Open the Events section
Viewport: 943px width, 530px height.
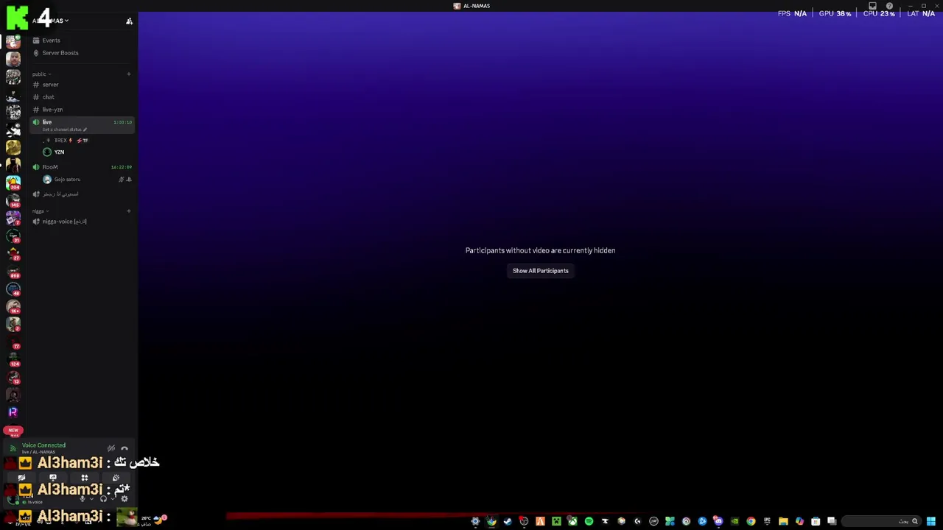[81, 40]
